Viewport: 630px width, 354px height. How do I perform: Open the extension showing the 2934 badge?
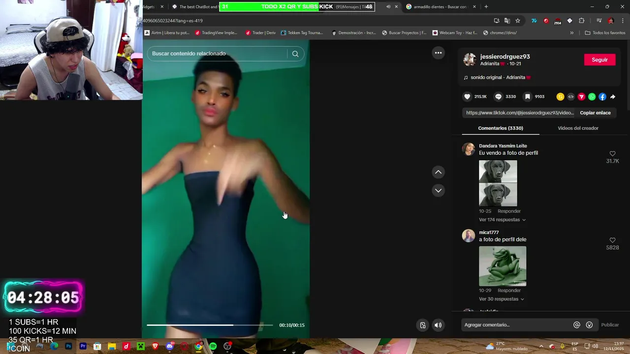coord(558,21)
